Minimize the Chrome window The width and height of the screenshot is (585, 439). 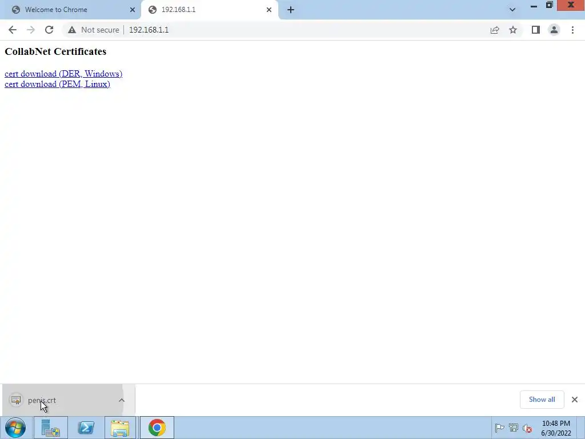coord(534,5)
